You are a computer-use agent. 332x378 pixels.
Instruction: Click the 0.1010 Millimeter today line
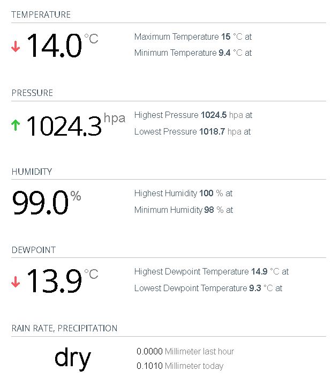point(180,366)
